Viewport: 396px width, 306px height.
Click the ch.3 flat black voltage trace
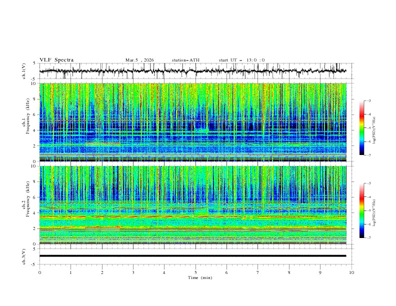[x=192, y=256]
